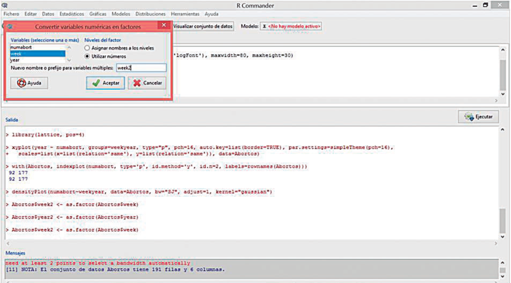Click the script pane scroll-up arrow

coord(503,50)
